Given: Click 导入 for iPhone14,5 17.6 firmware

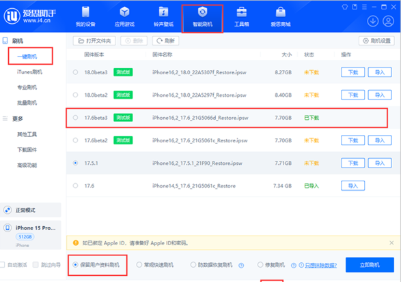Looking at the screenshot, I should (x=353, y=186).
